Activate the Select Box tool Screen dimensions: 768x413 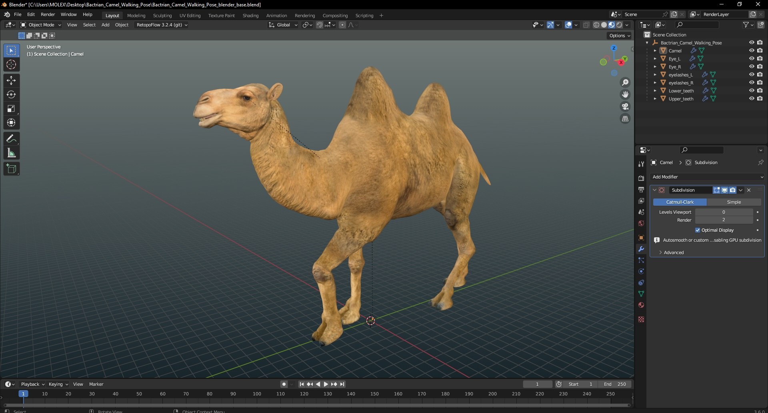[x=11, y=50]
